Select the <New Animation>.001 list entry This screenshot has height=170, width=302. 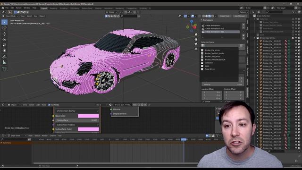(220, 28)
